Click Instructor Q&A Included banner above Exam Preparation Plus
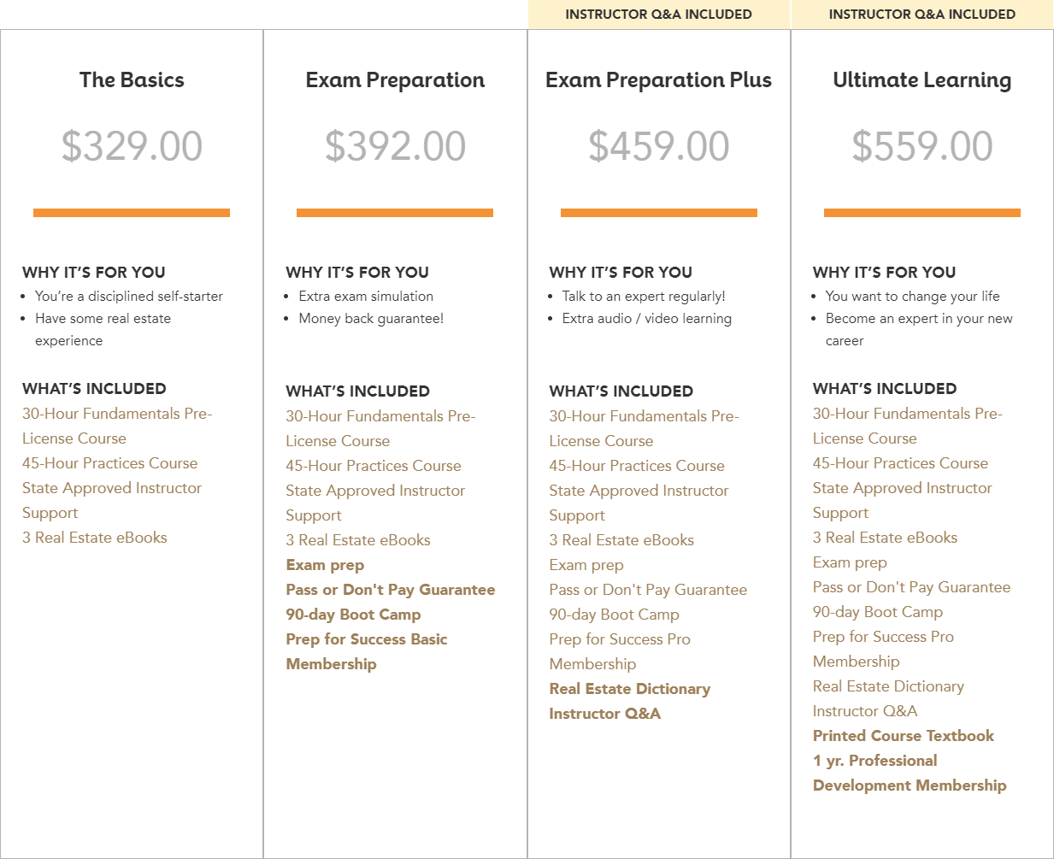 pos(658,15)
